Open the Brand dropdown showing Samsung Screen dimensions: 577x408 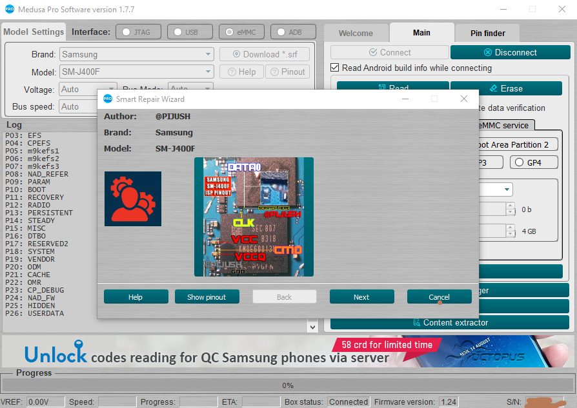[137, 54]
